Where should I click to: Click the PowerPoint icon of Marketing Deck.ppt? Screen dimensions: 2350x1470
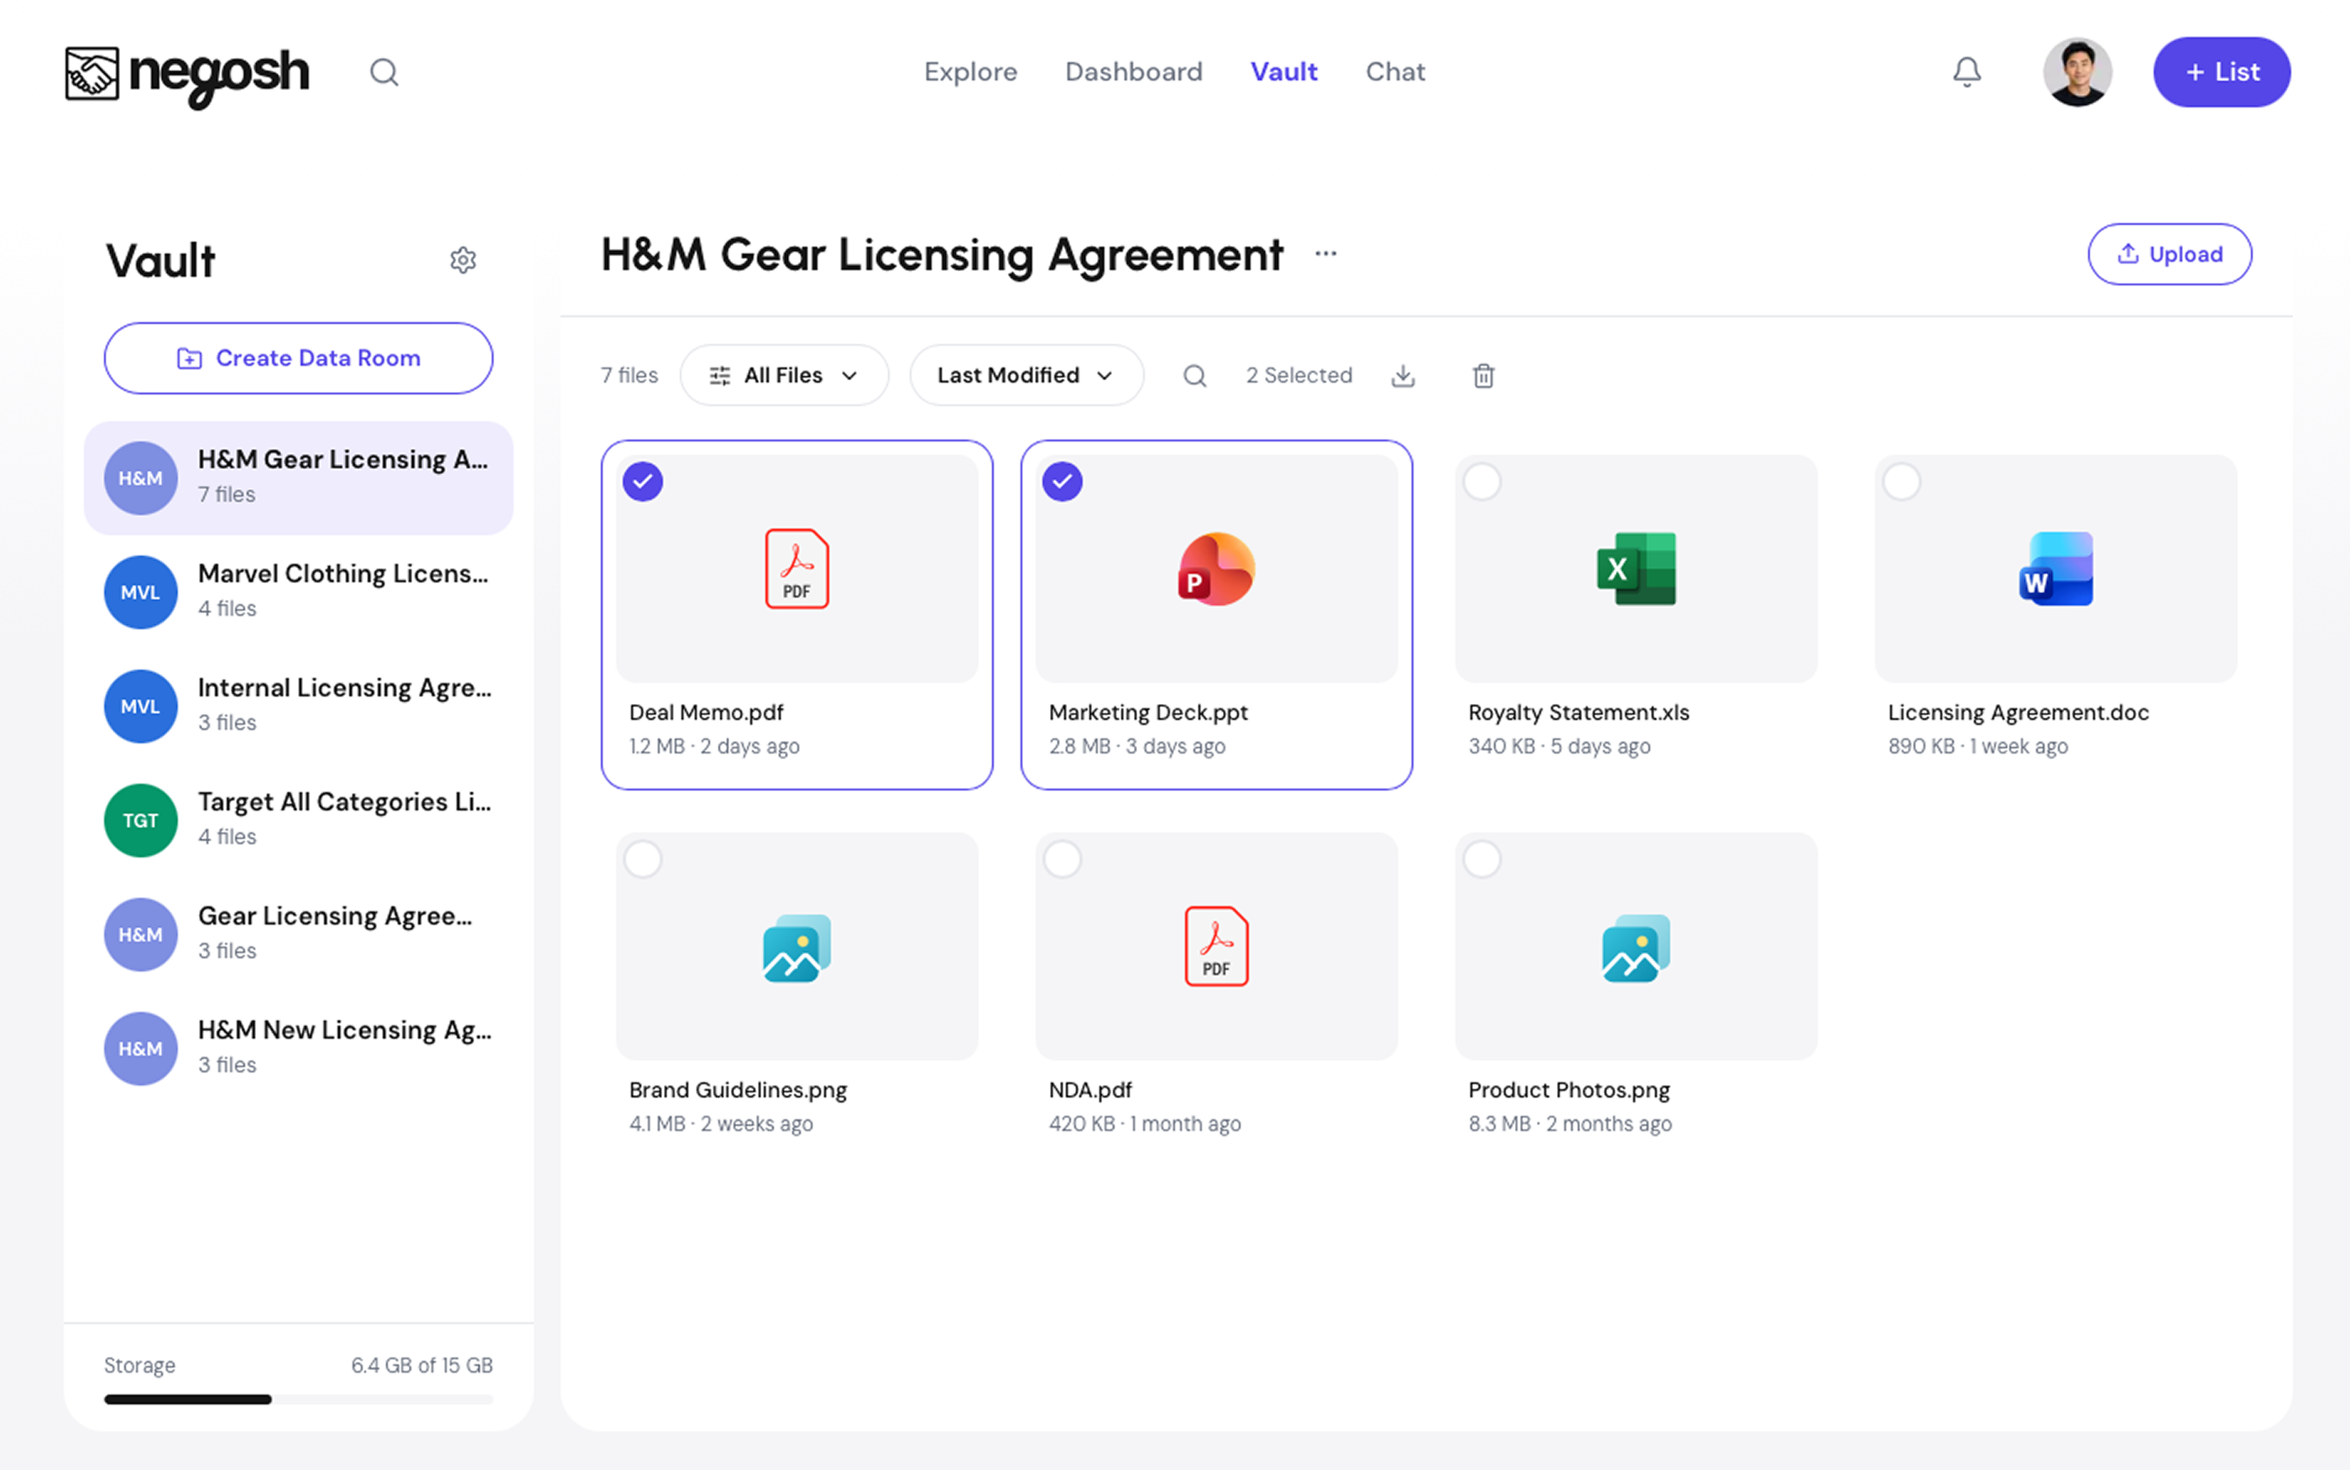(x=1216, y=569)
